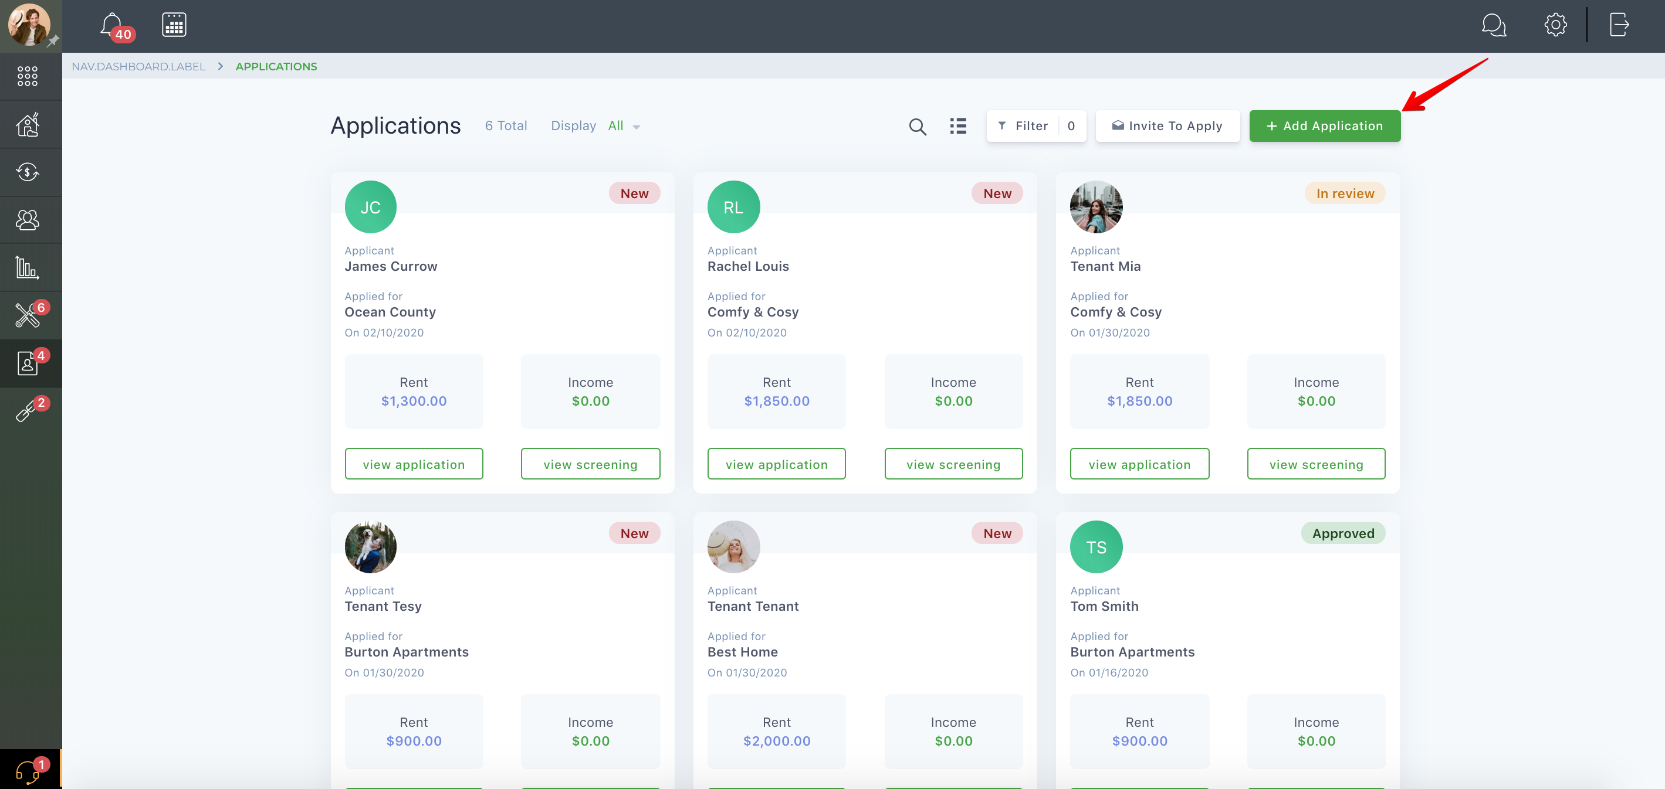The image size is (1665, 789).
Task: Click Invite To Apply button
Action: click(1167, 126)
